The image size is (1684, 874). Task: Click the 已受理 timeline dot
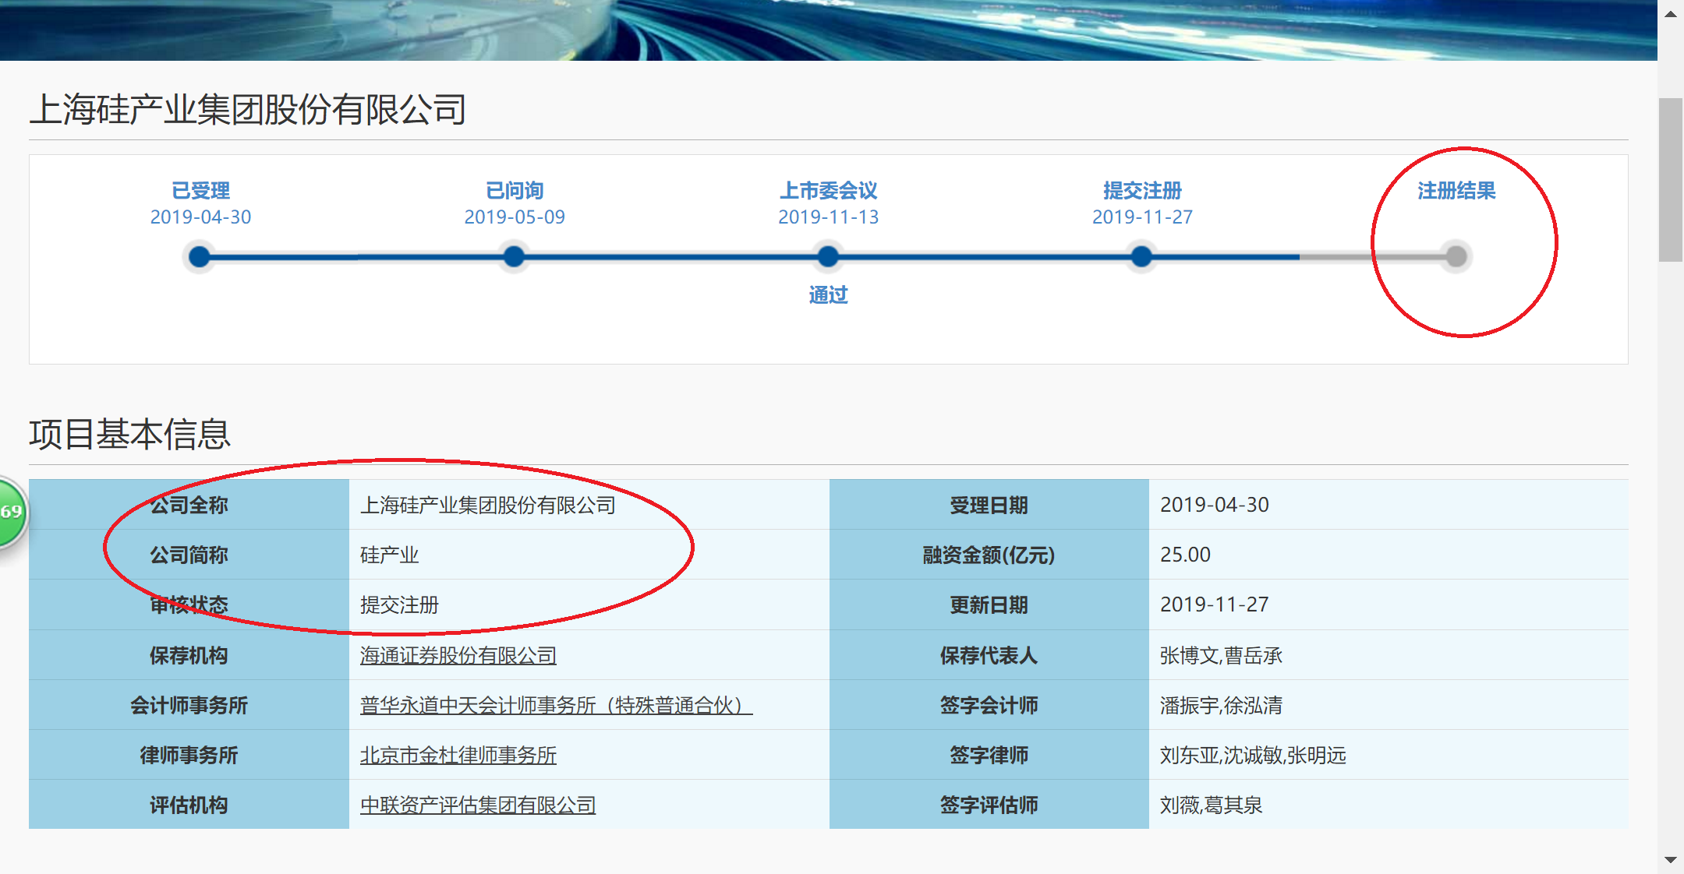[200, 256]
